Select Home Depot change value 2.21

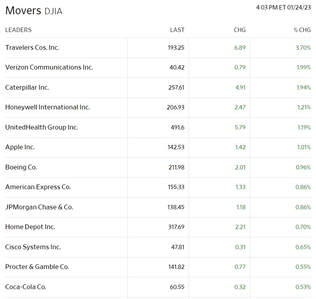coord(240,227)
